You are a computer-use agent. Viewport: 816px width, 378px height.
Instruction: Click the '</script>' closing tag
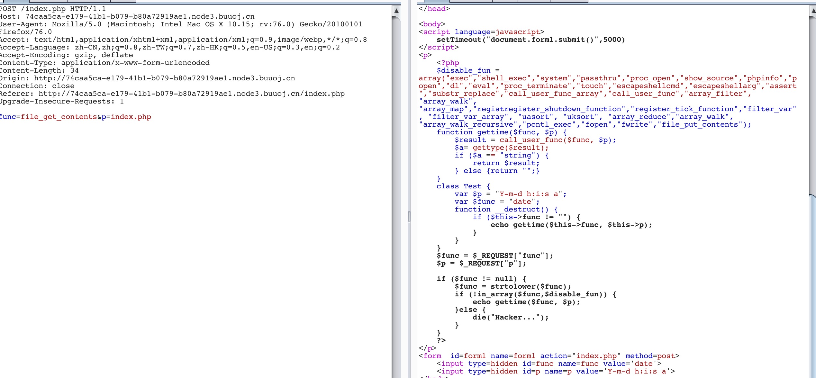439,47
